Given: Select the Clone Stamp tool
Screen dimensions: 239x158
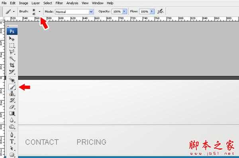Looking at the screenshot, I should [x=12, y=93].
